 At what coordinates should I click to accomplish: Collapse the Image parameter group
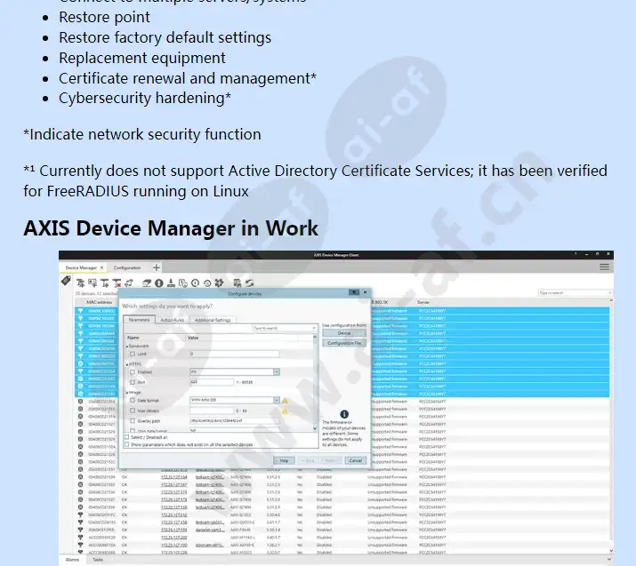point(127,393)
